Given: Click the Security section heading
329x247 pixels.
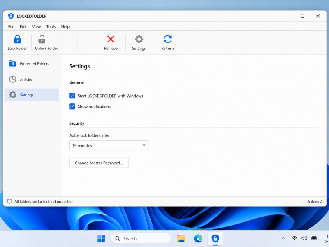Looking at the screenshot, I should click(x=76, y=123).
